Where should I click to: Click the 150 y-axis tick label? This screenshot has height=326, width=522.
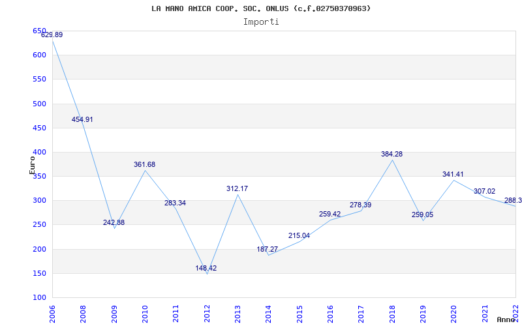tap(39, 273)
